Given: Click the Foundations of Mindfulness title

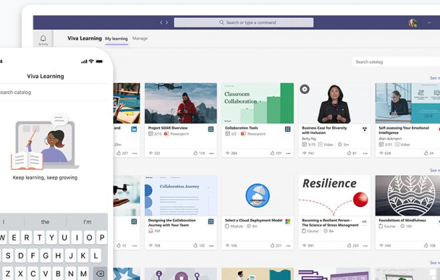Looking at the screenshot, I should [x=402, y=220].
